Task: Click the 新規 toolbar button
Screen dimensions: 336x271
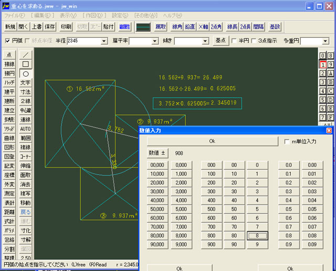Action: coord(10,27)
